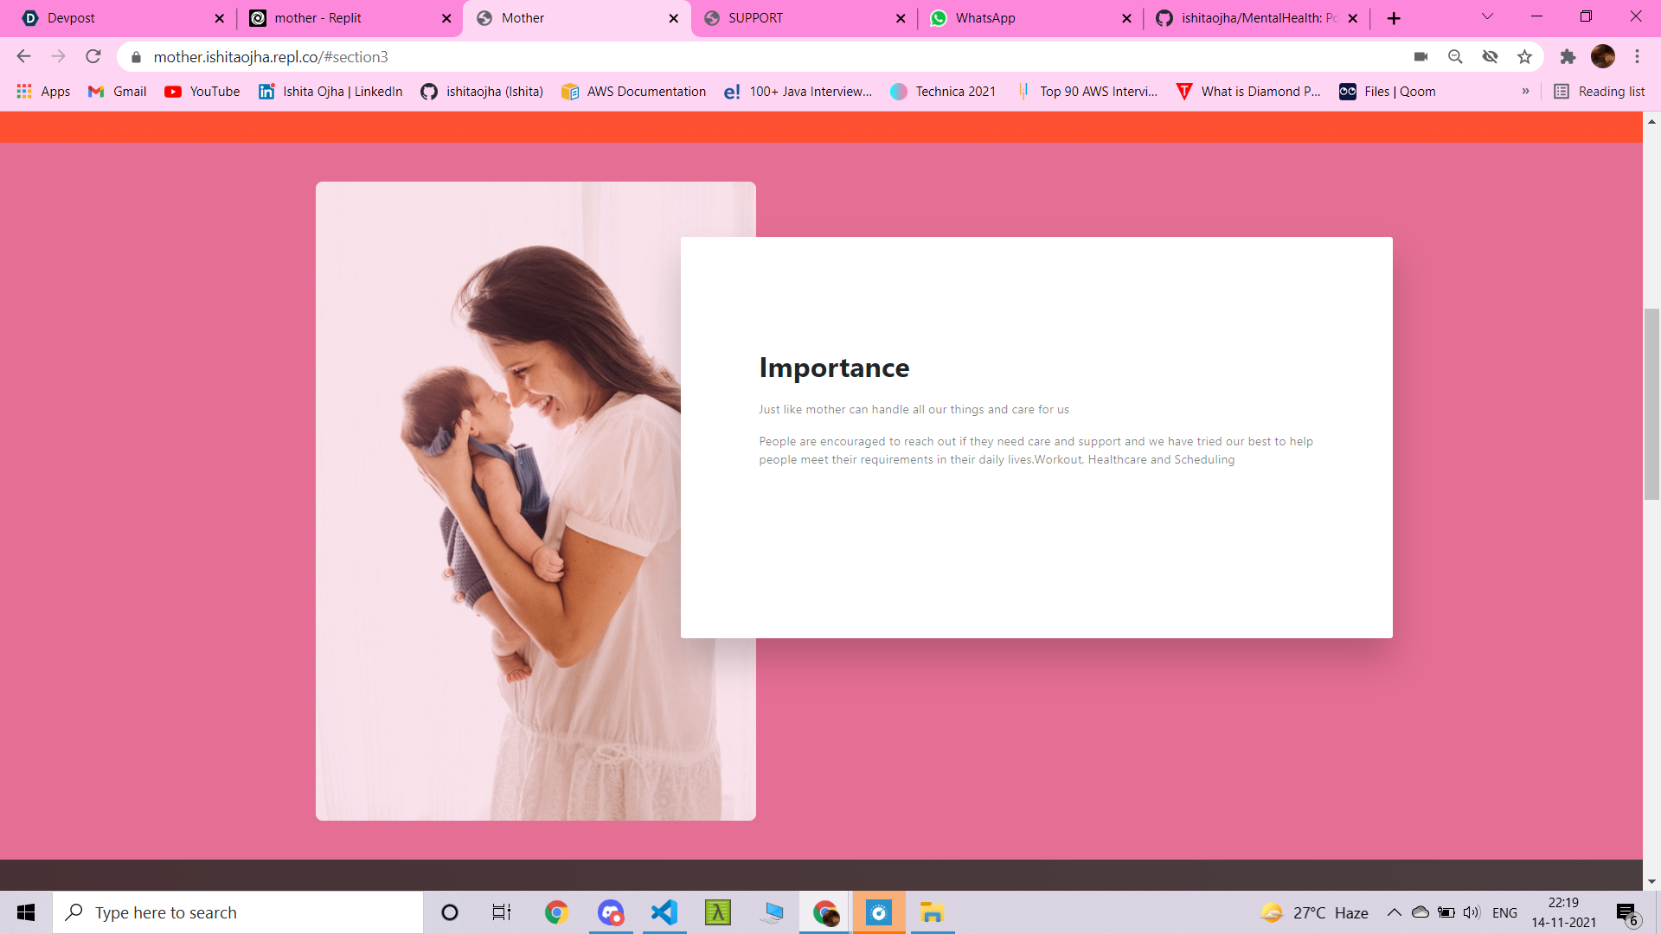Click the search lens icon in toolbar
Image resolution: width=1661 pixels, height=934 pixels.
(x=1456, y=57)
